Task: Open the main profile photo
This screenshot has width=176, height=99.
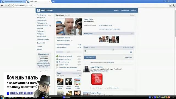Action: pyautogui.click(x=69, y=27)
